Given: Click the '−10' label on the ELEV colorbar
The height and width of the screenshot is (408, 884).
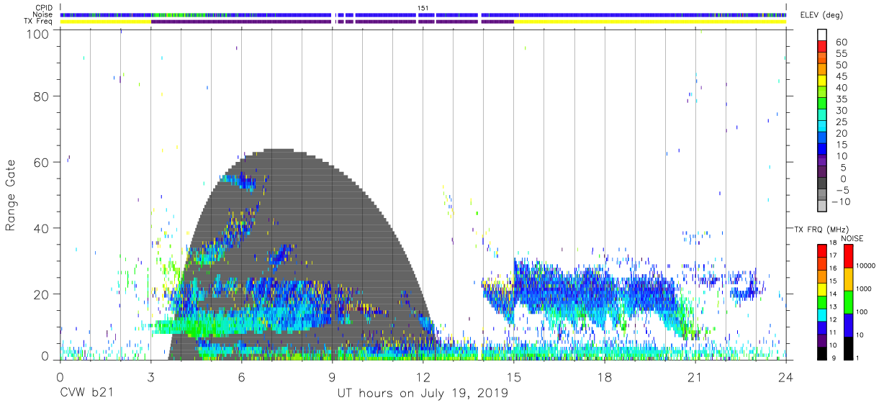Looking at the screenshot, I should (842, 201).
